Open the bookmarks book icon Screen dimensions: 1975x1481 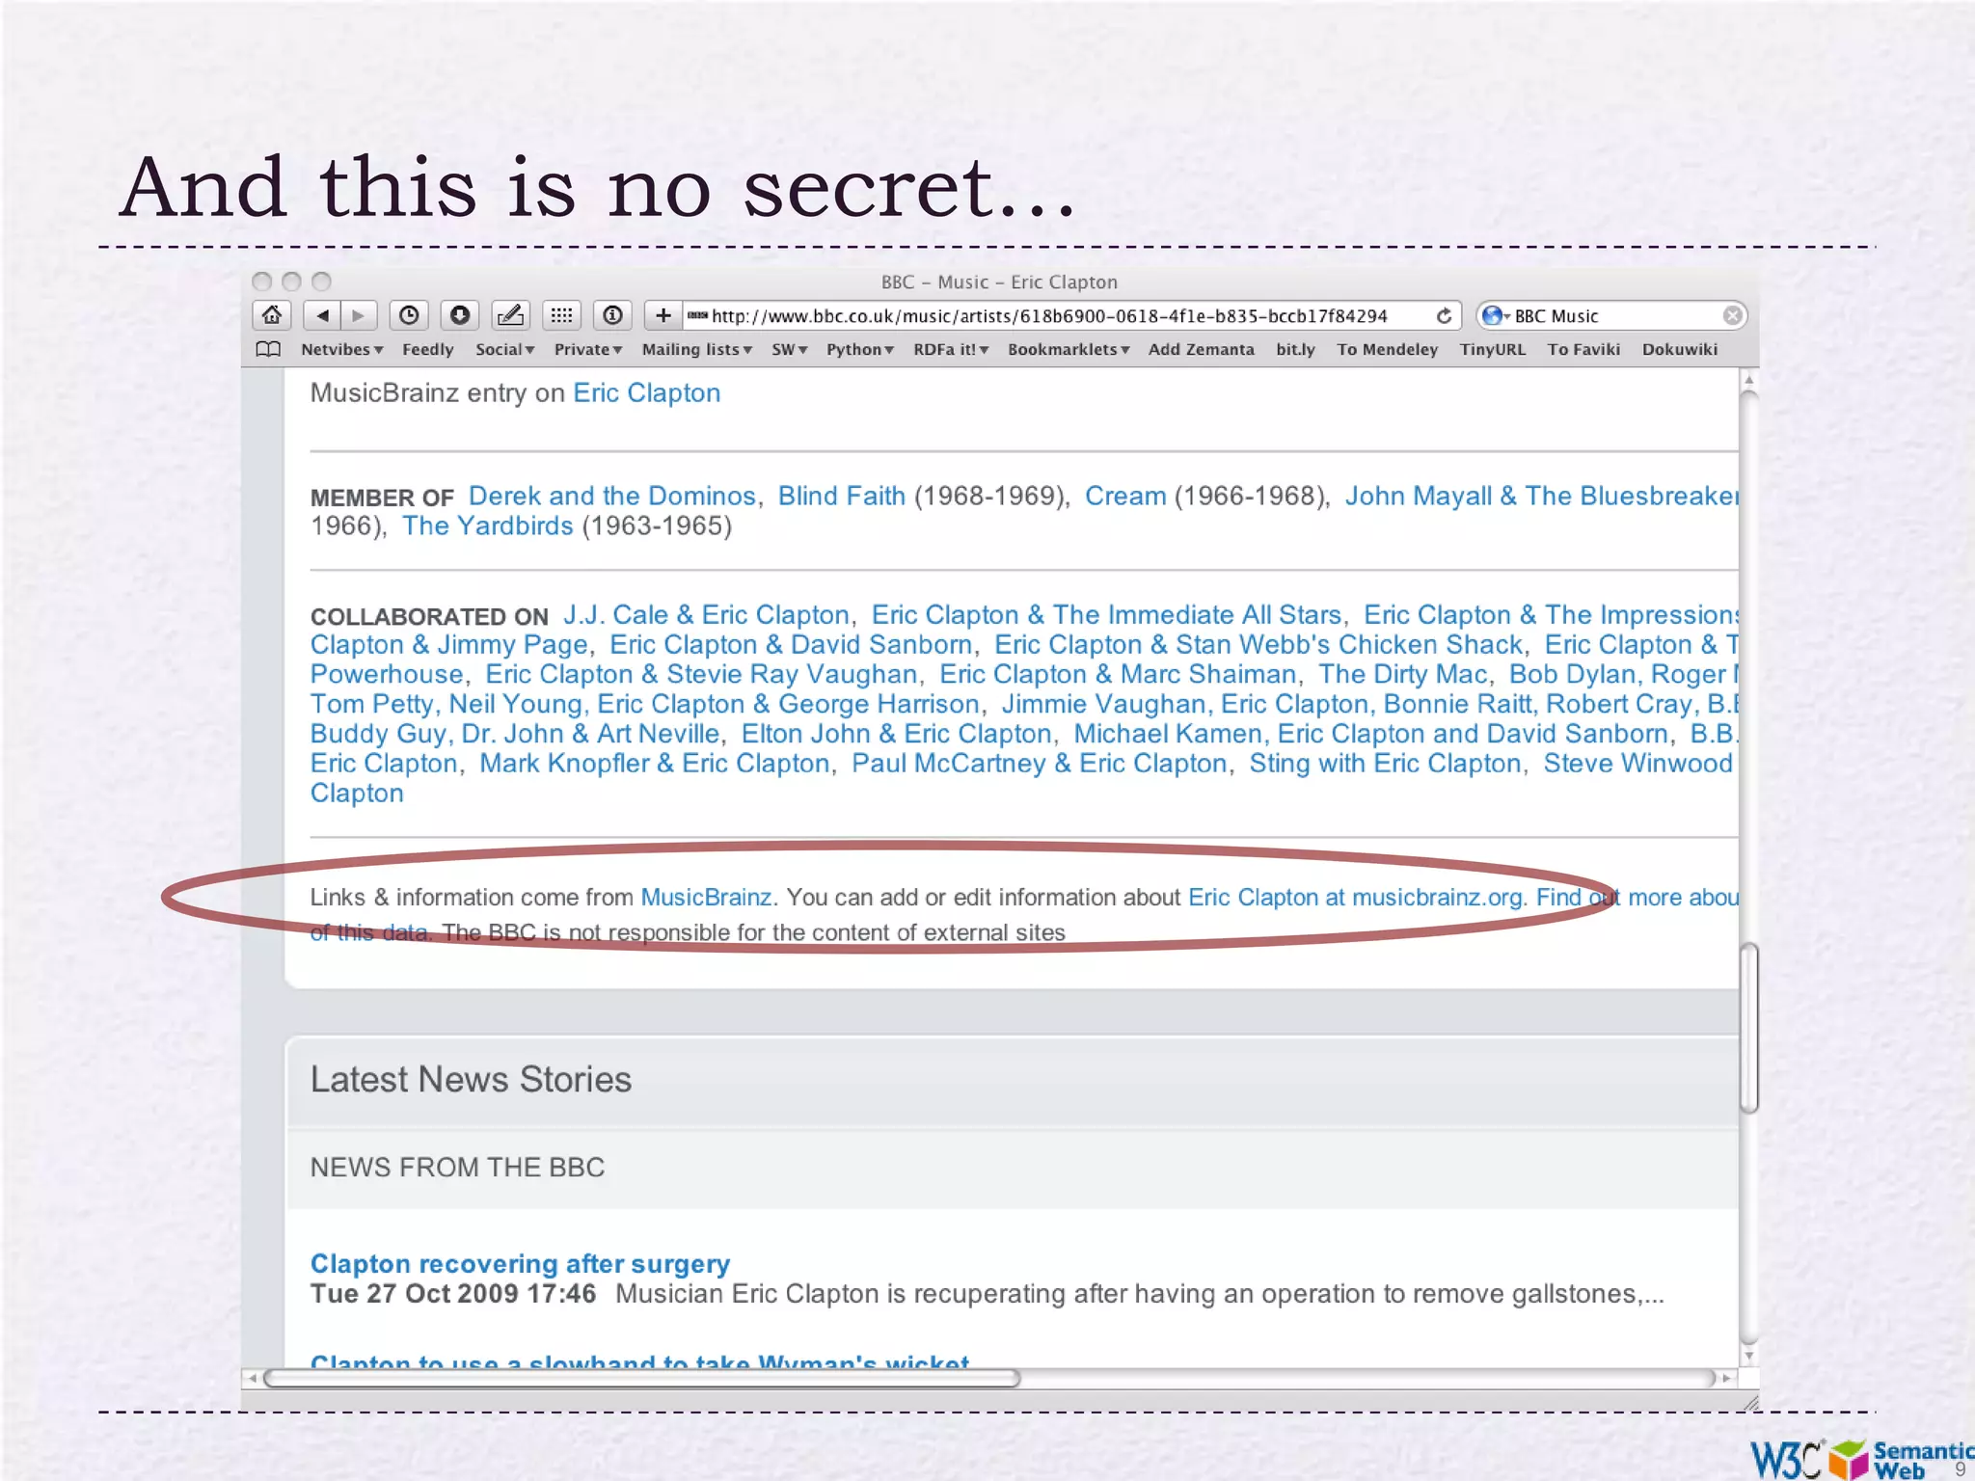[269, 349]
